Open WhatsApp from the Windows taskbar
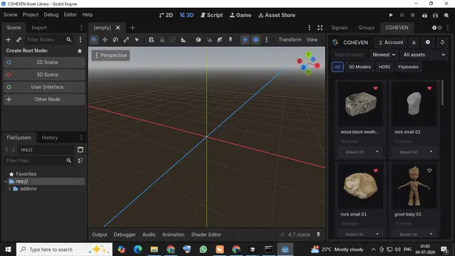This screenshot has height=256, width=455. click(203, 249)
